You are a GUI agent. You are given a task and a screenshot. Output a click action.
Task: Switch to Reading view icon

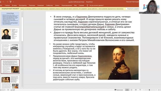click(136, 90)
